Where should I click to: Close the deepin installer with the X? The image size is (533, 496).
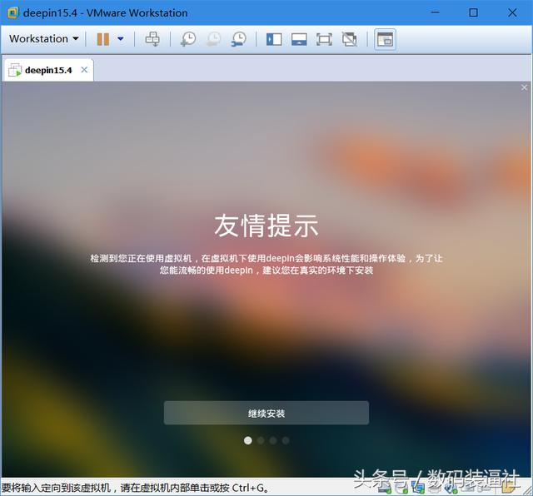click(x=524, y=87)
